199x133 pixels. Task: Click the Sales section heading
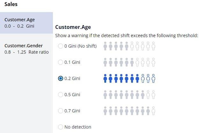[11, 5]
